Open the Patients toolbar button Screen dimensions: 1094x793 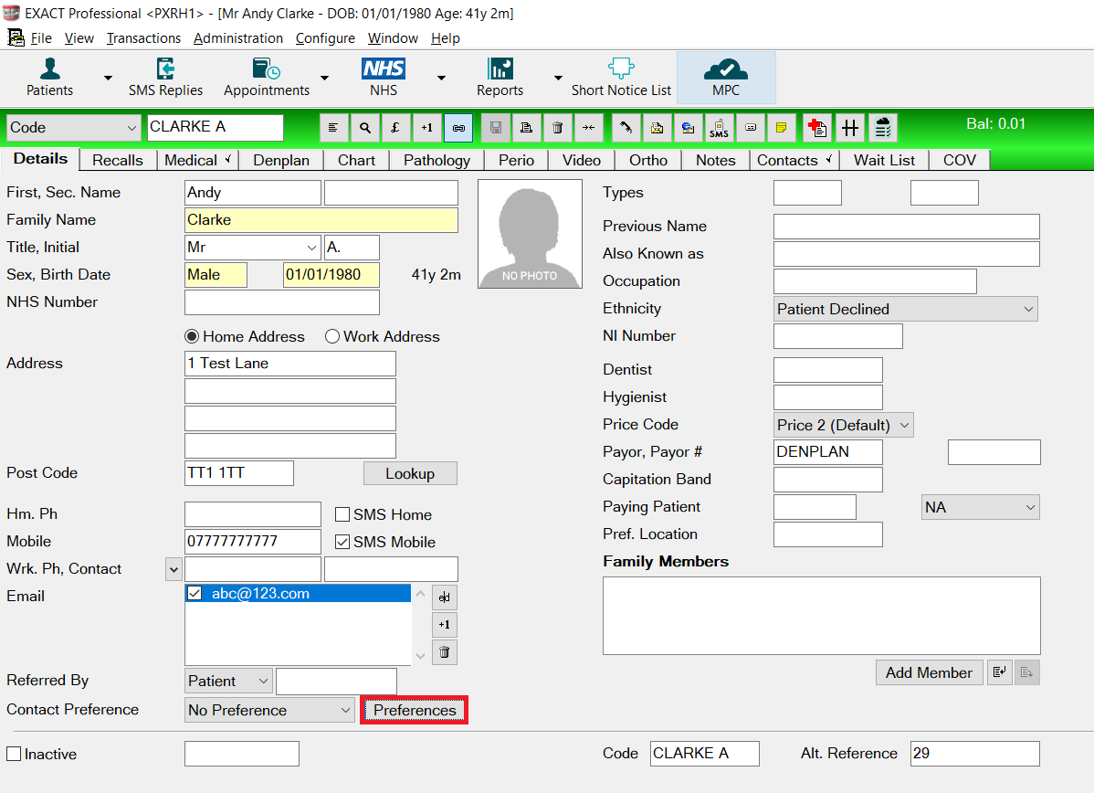[49, 77]
